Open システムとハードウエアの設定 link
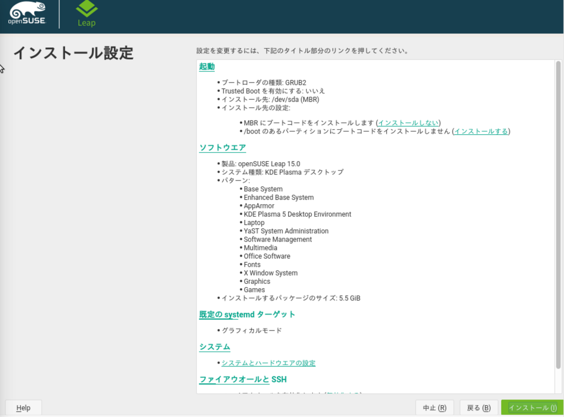Screen dimensions: 564x417 pos(268,363)
